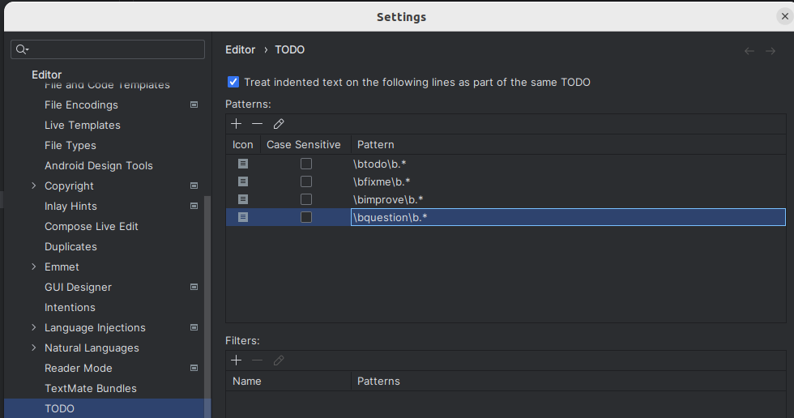Click the edit pattern pencil icon
This screenshot has width=794, height=418.
pyautogui.click(x=279, y=124)
